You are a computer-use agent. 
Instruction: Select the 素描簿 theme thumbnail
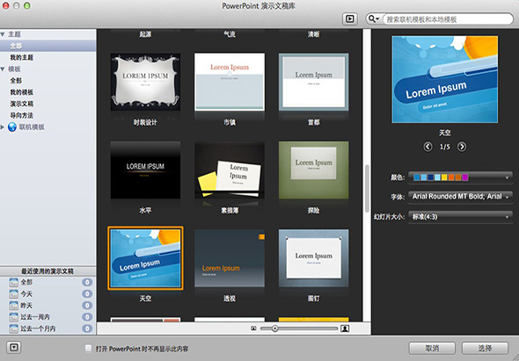pos(230,170)
